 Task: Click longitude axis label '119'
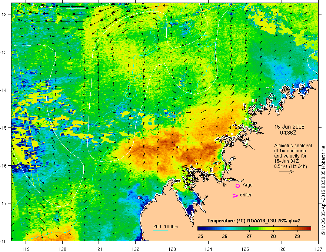pyautogui.click(x=26, y=249)
